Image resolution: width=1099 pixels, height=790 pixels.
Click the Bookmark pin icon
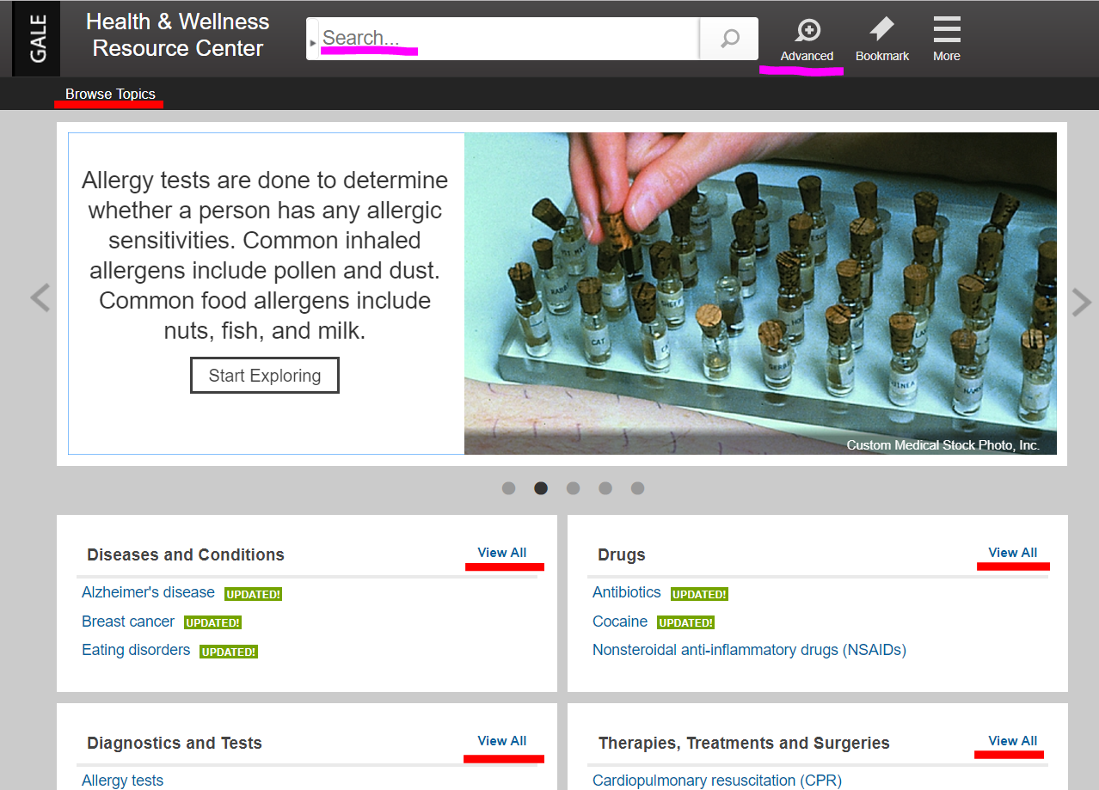[882, 40]
